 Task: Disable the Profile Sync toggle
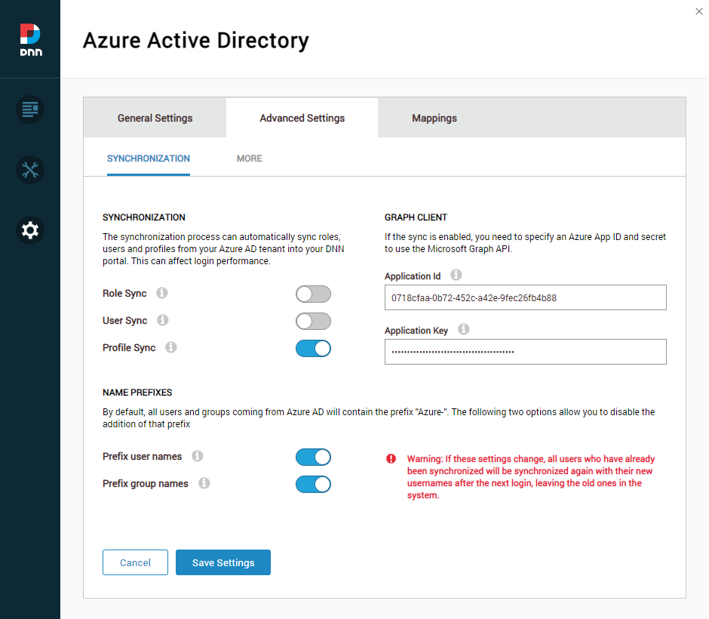point(313,349)
